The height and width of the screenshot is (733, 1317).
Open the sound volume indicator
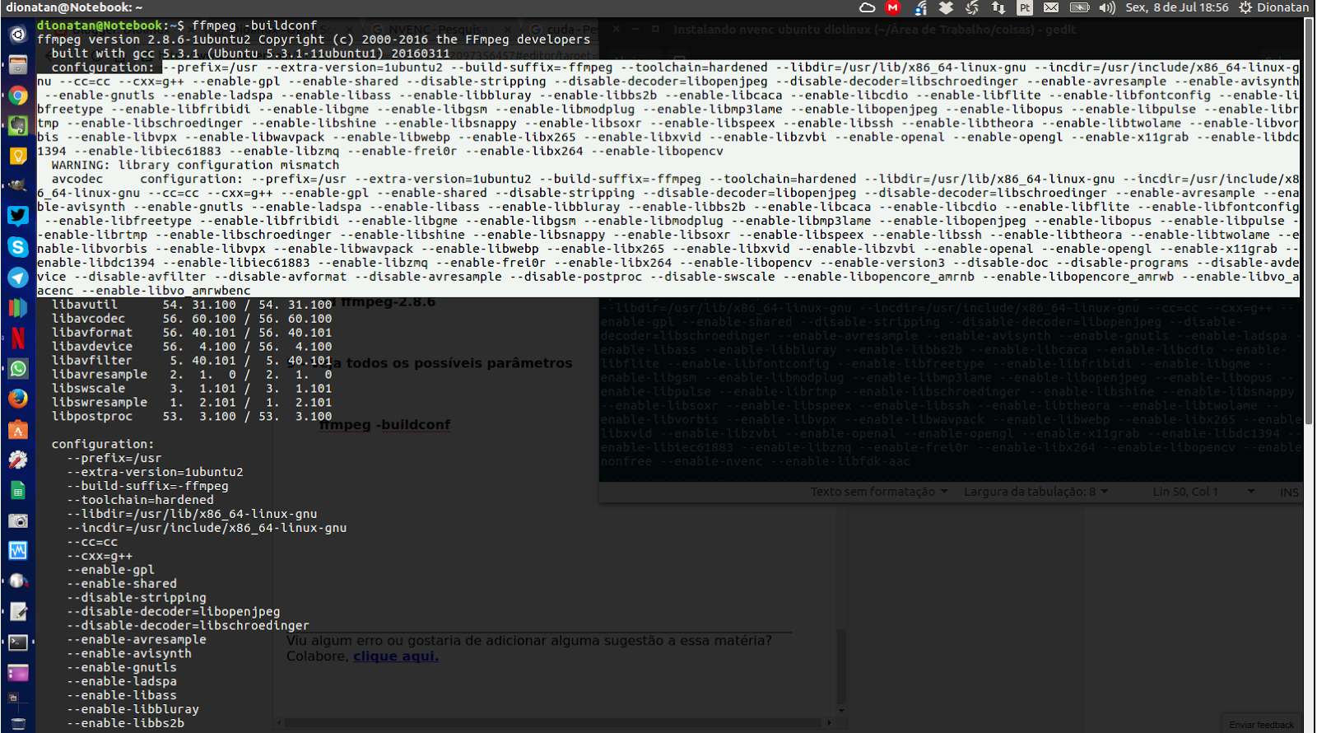pos(1107,7)
